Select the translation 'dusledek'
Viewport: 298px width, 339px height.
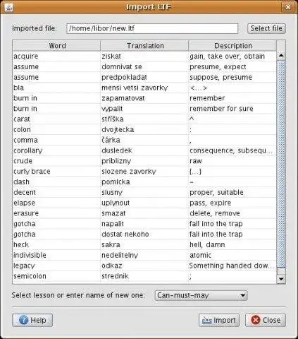pos(144,150)
